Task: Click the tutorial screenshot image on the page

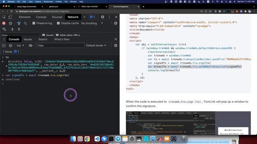Action: (x=188, y=123)
